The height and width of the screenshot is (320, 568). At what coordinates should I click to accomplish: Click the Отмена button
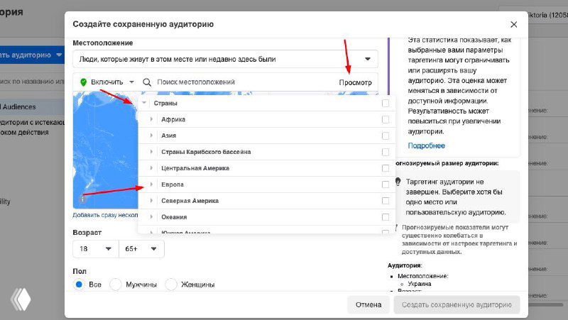(368, 305)
